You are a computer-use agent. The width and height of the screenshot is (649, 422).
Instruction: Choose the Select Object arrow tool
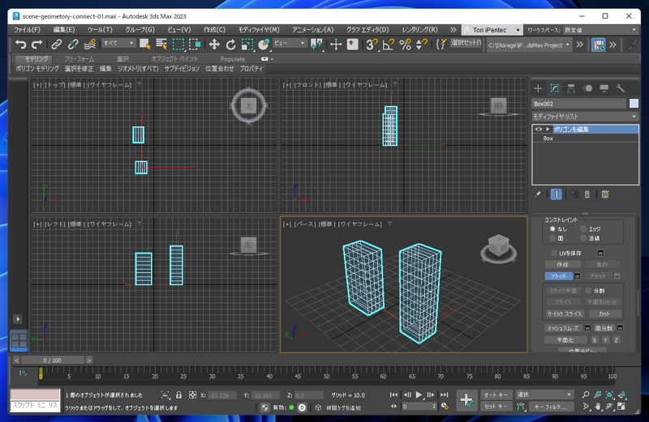(145, 44)
